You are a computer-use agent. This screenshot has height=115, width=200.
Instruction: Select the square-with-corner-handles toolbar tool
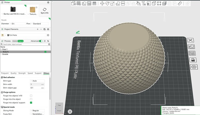coord(159,3)
